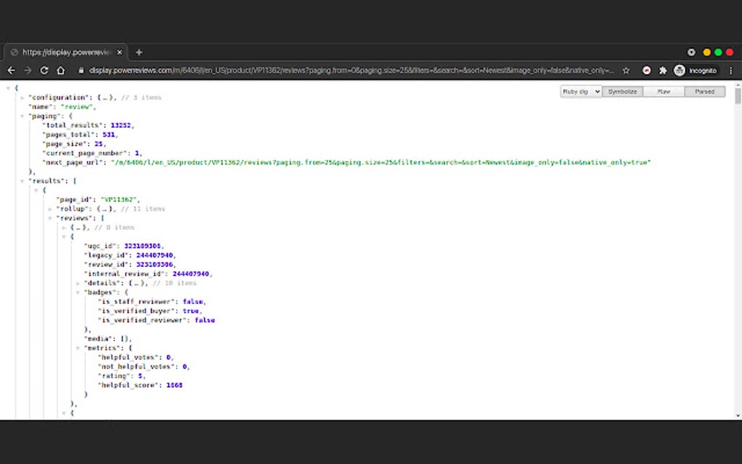742x464 pixels.
Task: Click the page_id value "VP11362"
Action: pos(119,199)
